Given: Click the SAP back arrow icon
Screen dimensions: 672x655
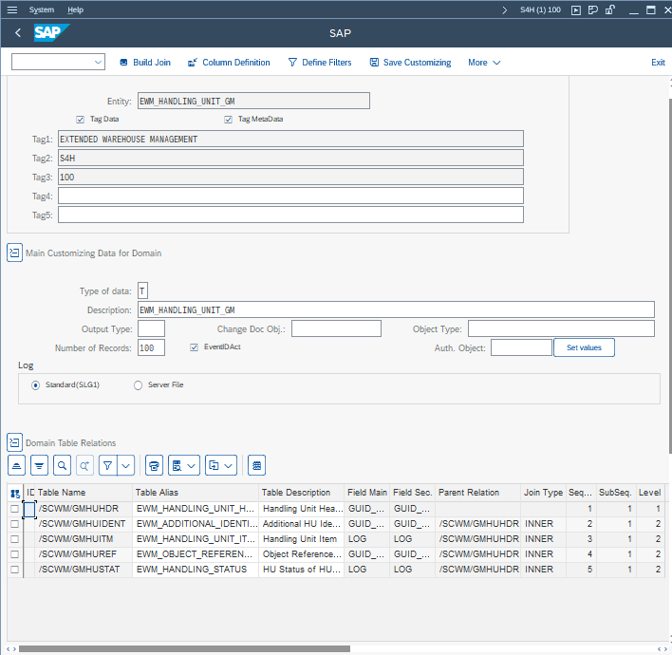Looking at the screenshot, I should (x=18, y=33).
